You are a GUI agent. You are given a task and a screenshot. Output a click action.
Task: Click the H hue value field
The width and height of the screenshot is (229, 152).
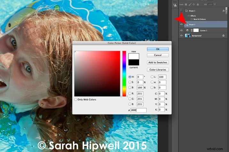point(140,77)
